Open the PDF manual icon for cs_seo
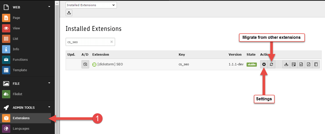The image size is (325, 134). pyautogui.click(x=309, y=65)
